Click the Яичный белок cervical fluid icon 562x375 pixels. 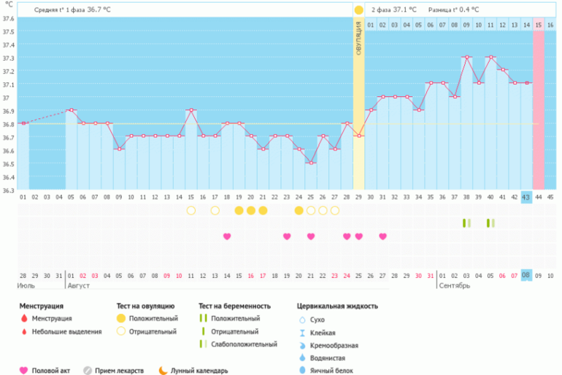302,371
